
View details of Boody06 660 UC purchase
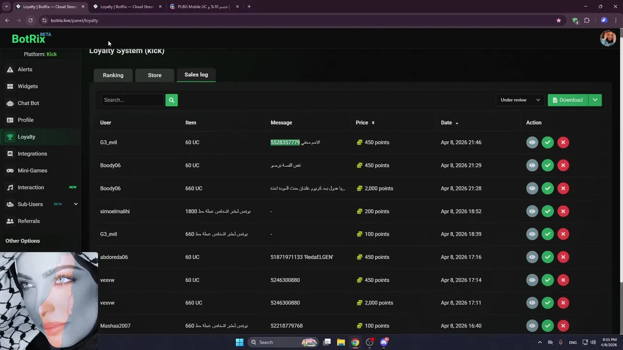pos(532,188)
